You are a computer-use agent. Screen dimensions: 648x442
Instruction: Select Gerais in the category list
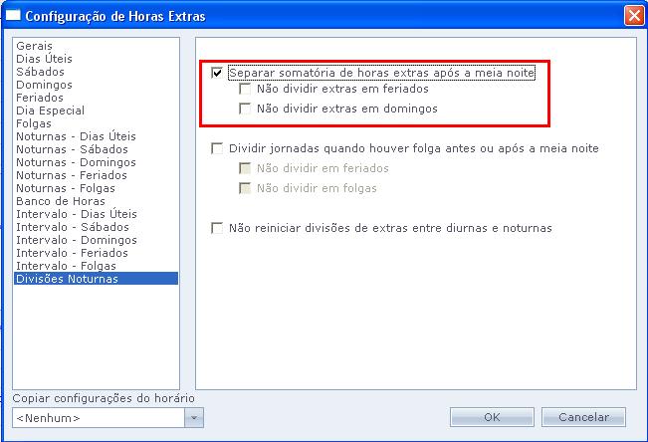96,46
